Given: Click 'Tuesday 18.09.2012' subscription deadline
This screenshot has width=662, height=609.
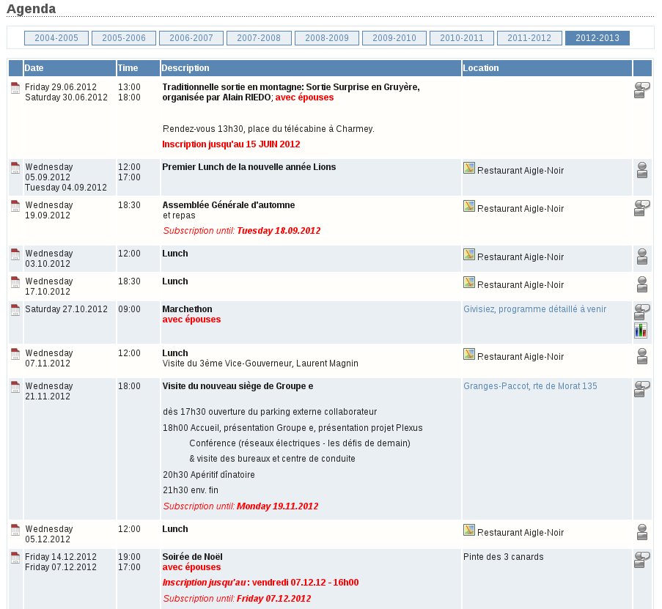Looking at the screenshot, I should click(x=279, y=231).
